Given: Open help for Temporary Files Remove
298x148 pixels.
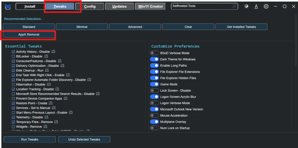Looking at the screenshot, I should (56, 122).
